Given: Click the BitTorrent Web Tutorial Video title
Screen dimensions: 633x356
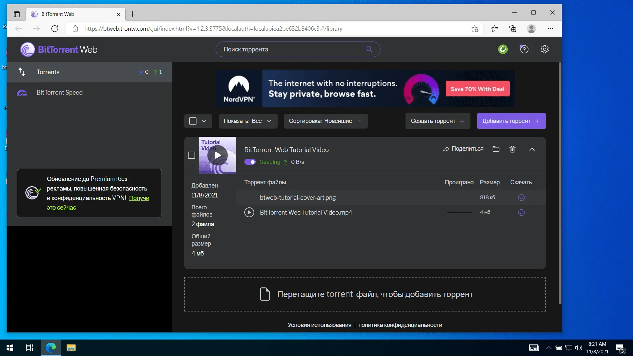Looking at the screenshot, I should point(286,150).
